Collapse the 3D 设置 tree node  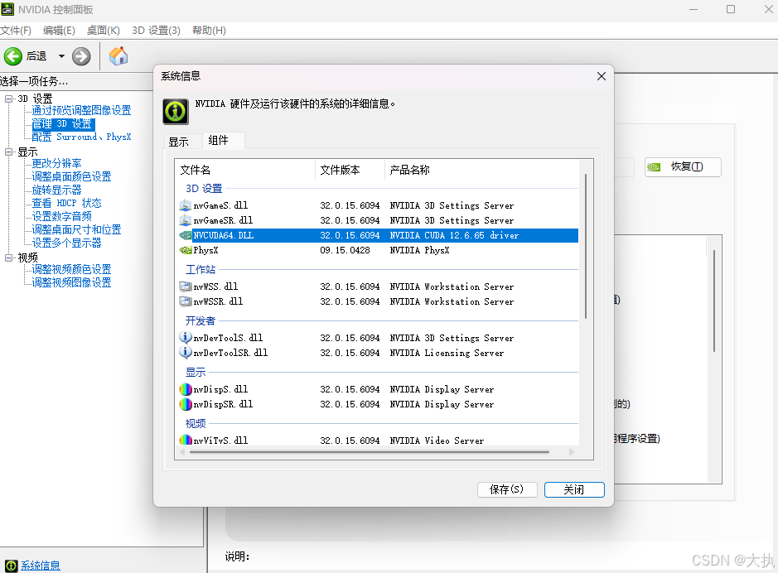(x=9, y=99)
